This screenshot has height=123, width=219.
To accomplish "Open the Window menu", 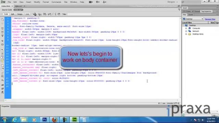I will point(74,2).
